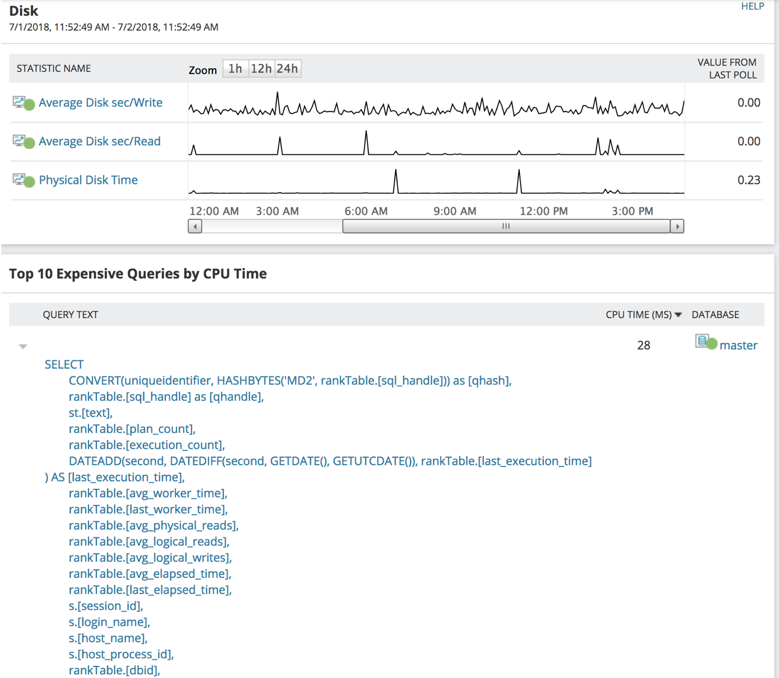This screenshot has height=678, width=779.
Task: Sort by the QUERY TEXT column header
Action: 70,314
